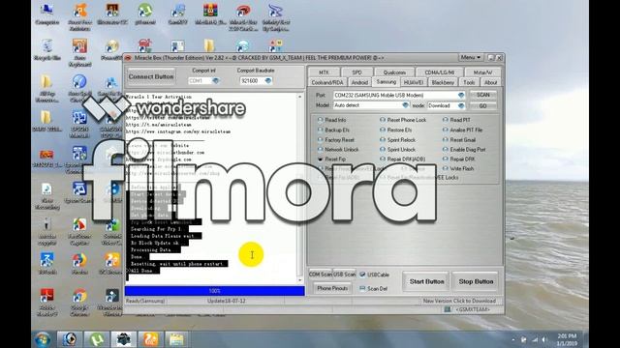Select Restore Efs option
The height and width of the screenshot is (348, 620).
(395, 130)
